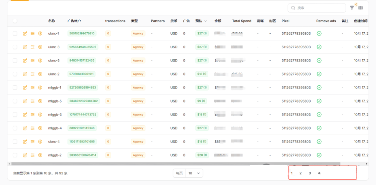Image resolution: width=376 pixels, height=185 pixels.
Task: Check the checkbox for row uknc-2
Action: [15, 74]
